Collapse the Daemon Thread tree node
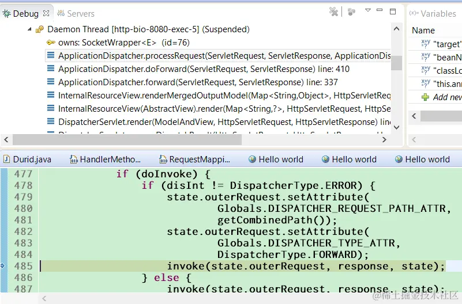462x304 pixels. 29,29
